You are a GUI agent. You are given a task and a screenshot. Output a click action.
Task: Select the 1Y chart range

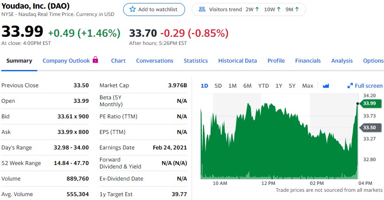(x=279, y=86)
